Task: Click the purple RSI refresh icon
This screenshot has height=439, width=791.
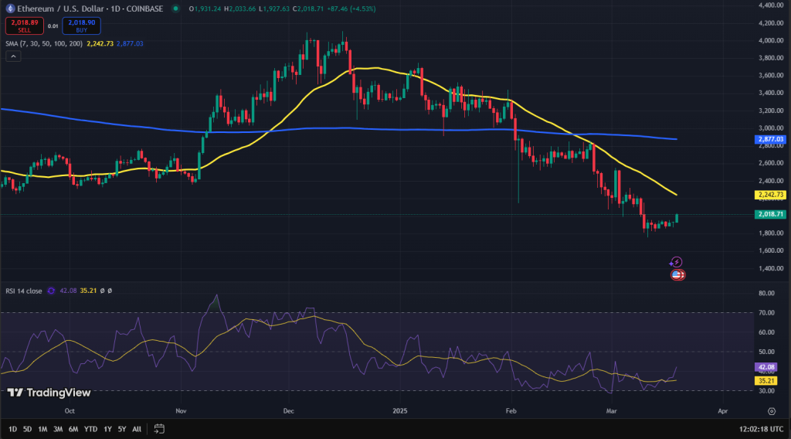Action: coord(51,291)
